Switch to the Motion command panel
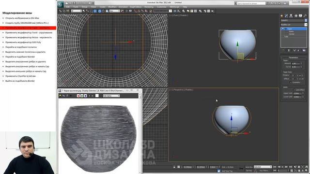The image size is (310, 174). coord(296,16)
